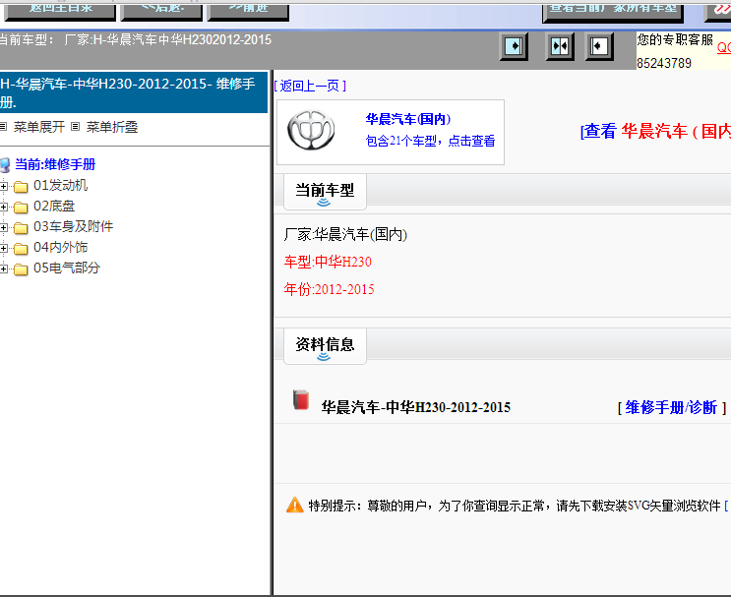Select 04内外饰 in the manual tree
Screen dimensions: 731x597
pos(61,248)
